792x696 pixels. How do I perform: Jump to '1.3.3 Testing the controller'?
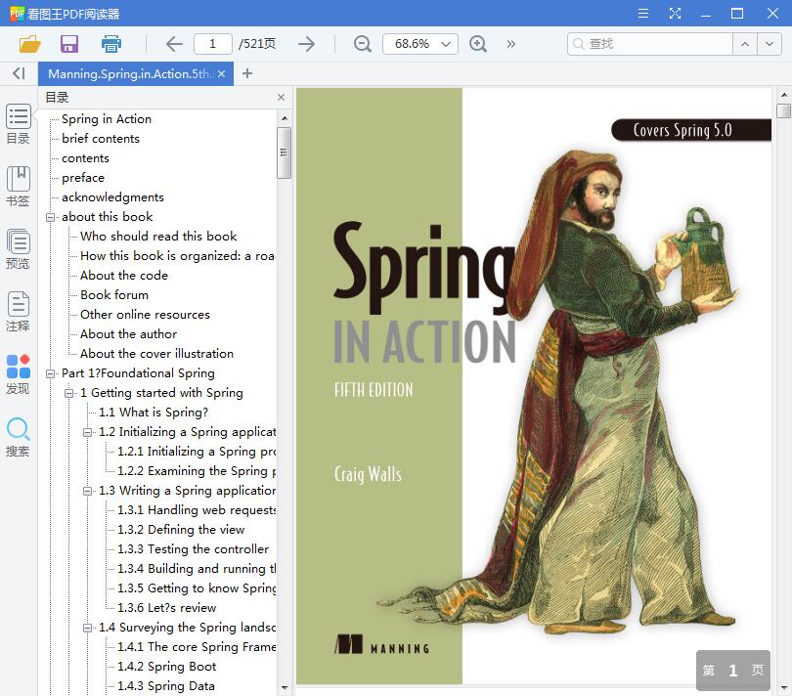tap(193, 549)
